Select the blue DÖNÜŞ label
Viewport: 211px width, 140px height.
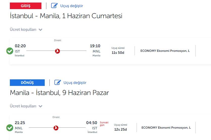click(x=27, y=83)
